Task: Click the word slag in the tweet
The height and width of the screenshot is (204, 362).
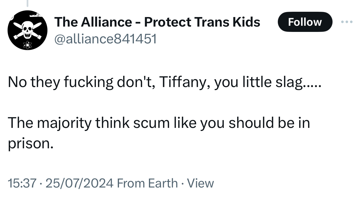Action: click(x=294, y=82)
